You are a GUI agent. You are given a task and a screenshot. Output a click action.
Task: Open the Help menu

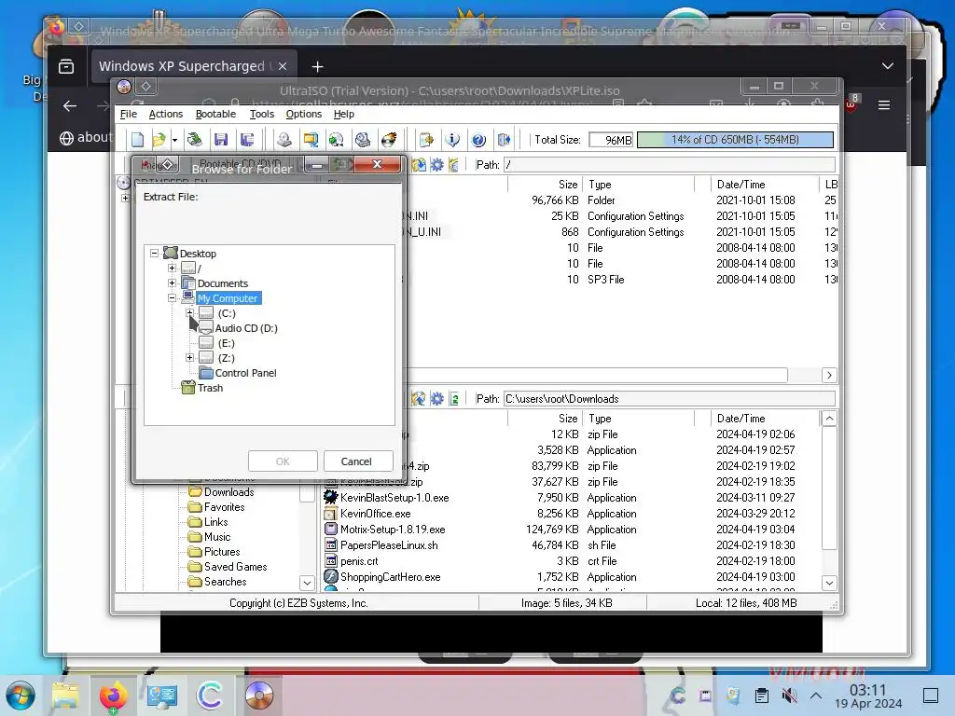(344, 114)
